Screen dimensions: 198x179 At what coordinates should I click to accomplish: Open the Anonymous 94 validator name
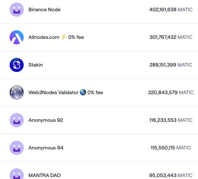[x=46, y=148]
